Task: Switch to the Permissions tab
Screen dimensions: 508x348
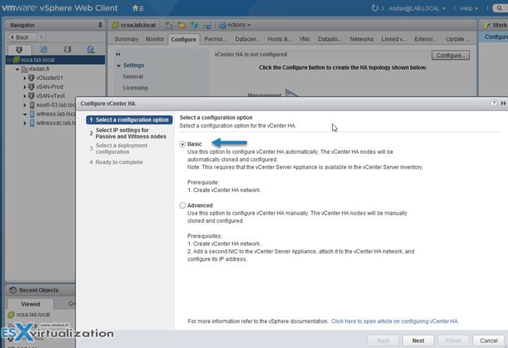Action: point(215,39)
